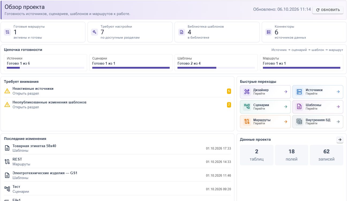Viewport: 348px width, 201px height.
Task: Select Товарная этикетка 58x40 in recent changes
Action: coord(118,148)
